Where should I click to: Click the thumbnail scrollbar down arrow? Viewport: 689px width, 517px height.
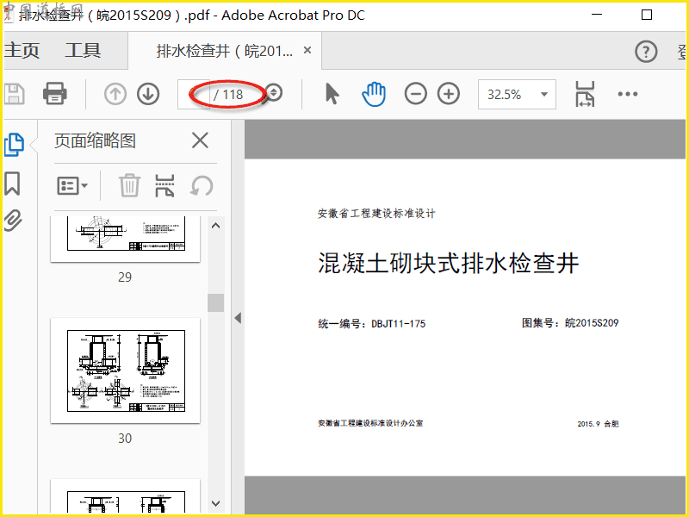point(216,503)
